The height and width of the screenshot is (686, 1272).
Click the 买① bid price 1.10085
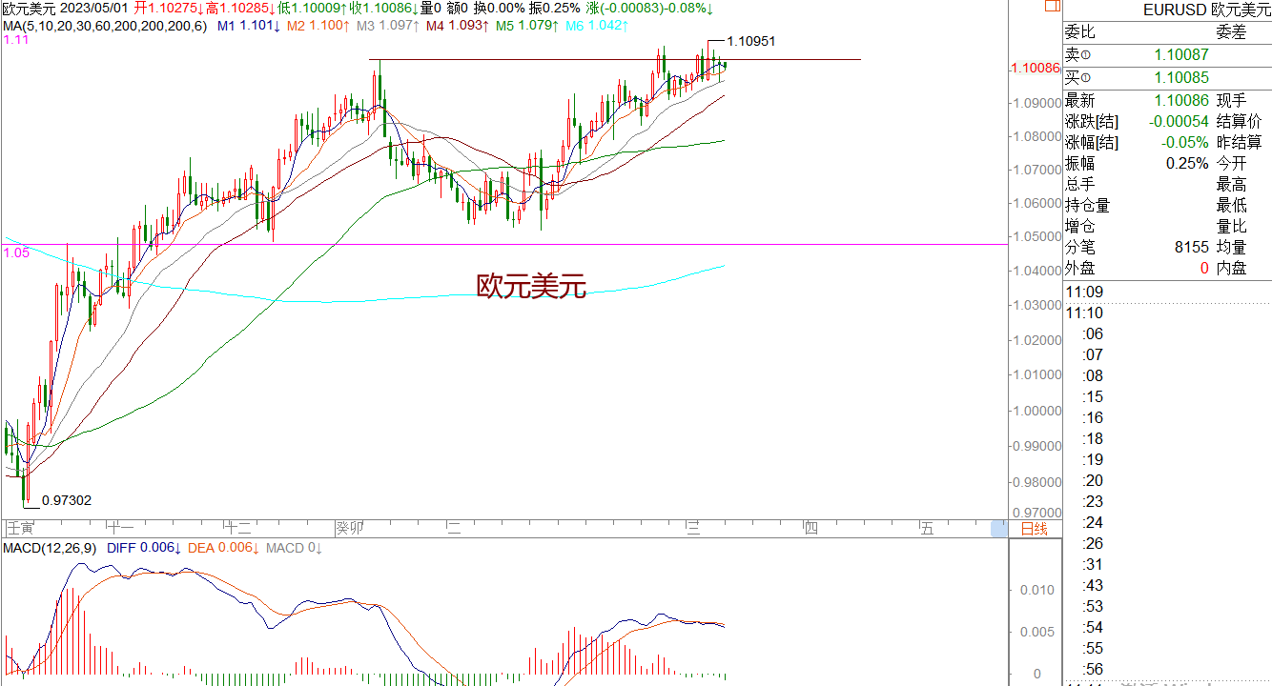1181,77
